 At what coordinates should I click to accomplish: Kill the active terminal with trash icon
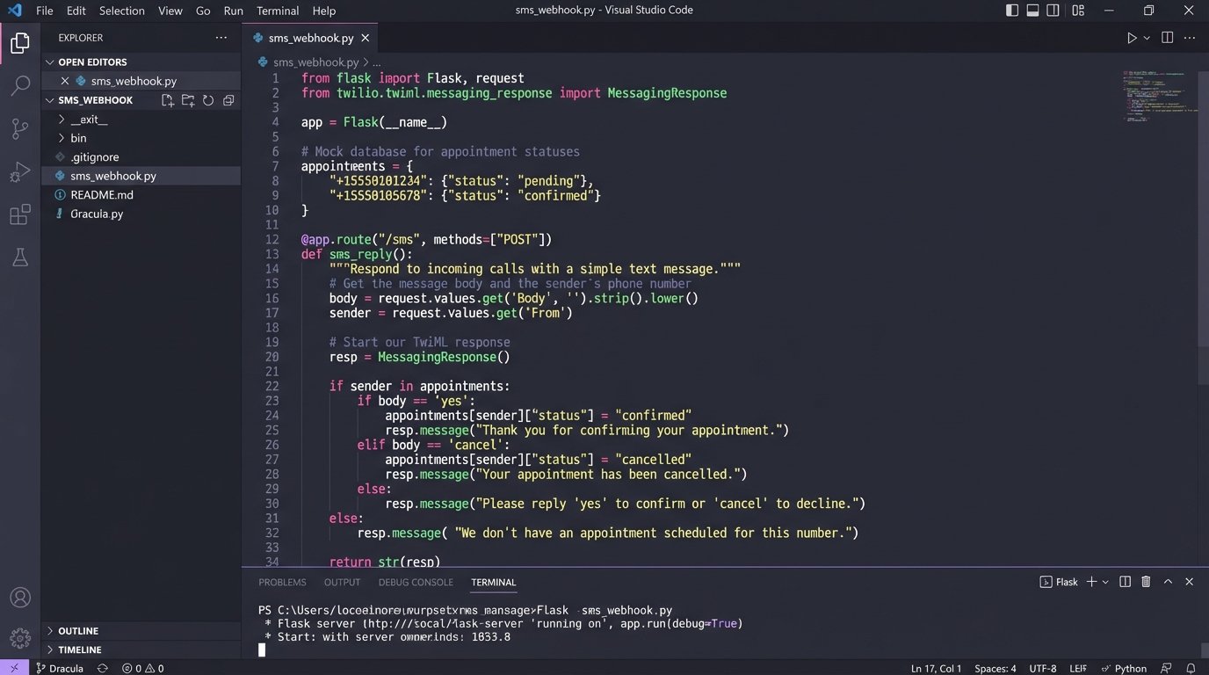click(1145, 582)
